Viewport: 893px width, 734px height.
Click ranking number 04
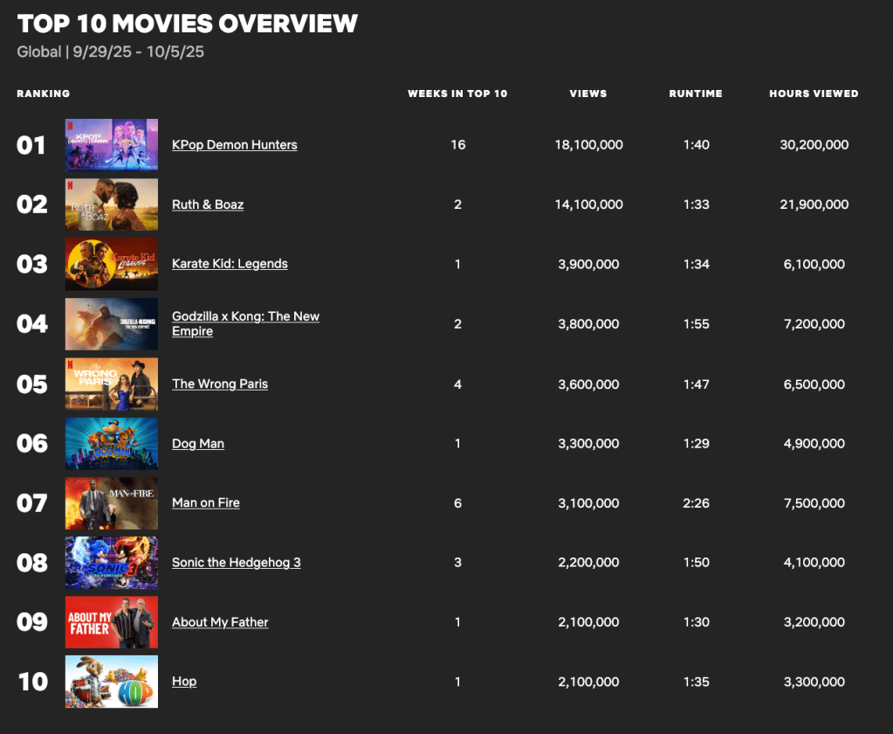[x=32, y=324]
